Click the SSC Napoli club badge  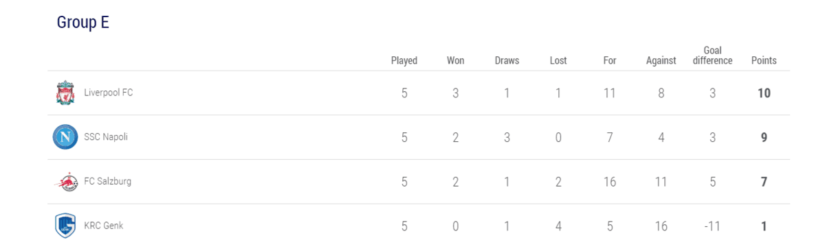click(x=65, y=137)
